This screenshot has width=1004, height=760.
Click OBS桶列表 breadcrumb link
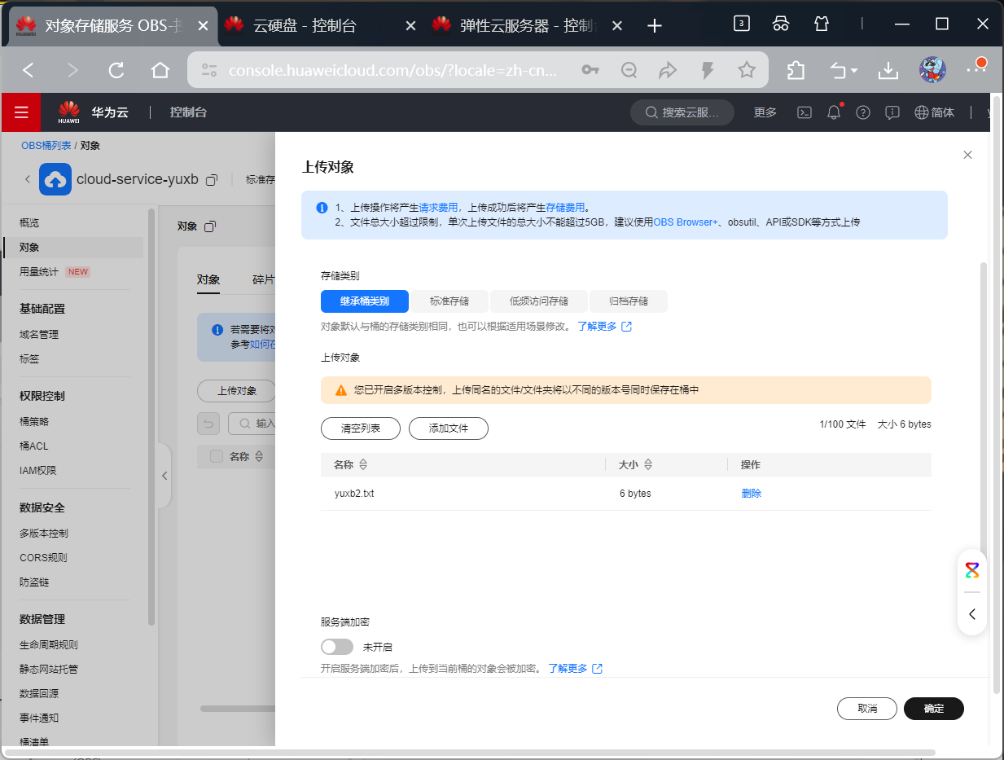pos(46,145)
